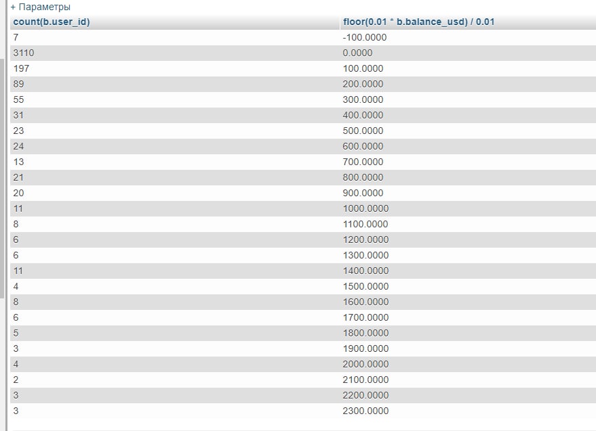
Task: Select the count cell with value 3110
Action: (175, 53)
